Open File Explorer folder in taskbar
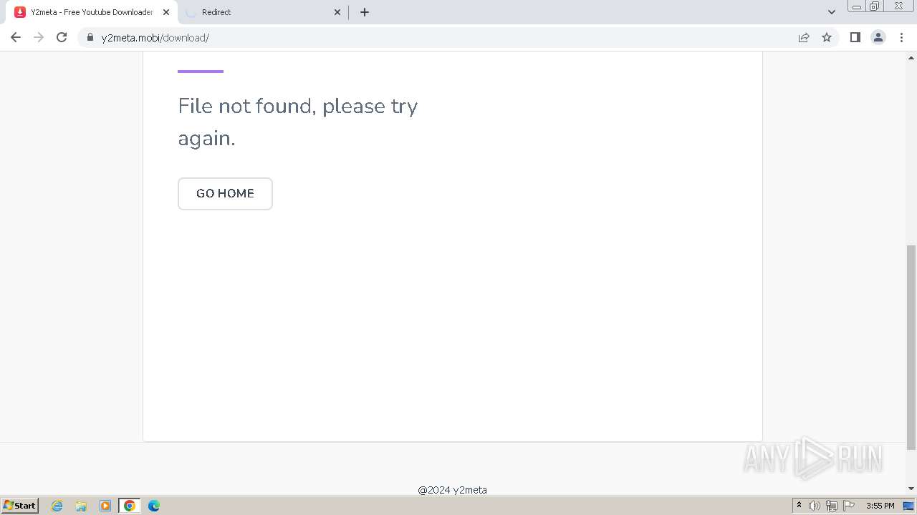 tap(81, 506)
